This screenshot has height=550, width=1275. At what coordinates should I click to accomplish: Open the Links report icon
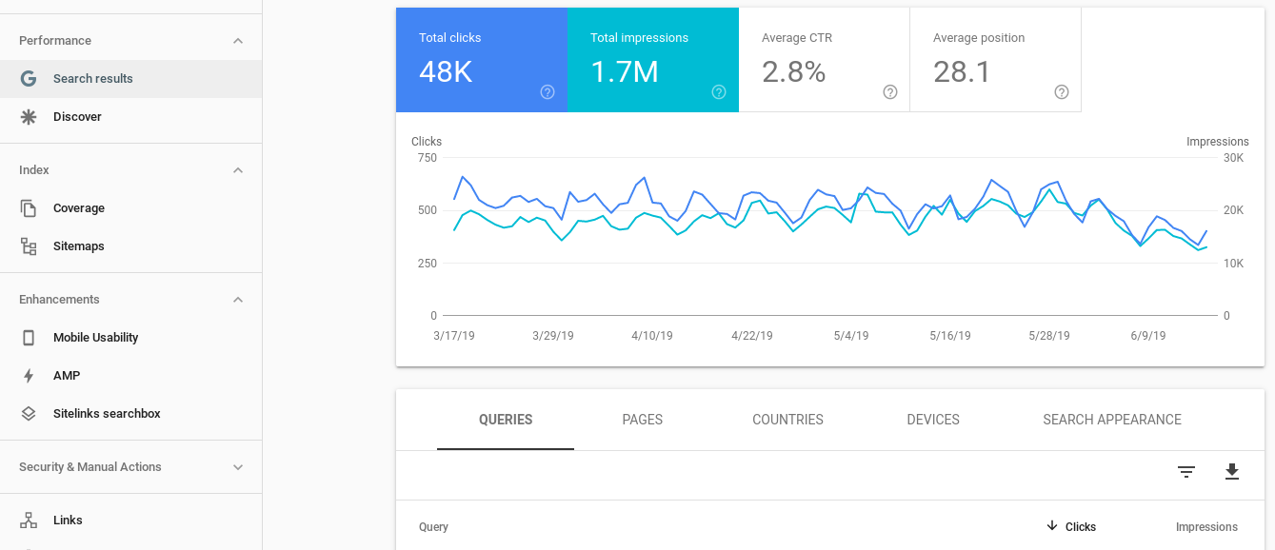click(30, 520)
